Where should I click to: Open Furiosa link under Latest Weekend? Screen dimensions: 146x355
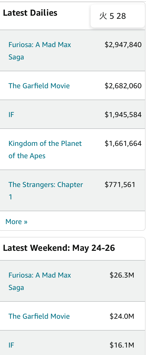(x=40, y=281)
